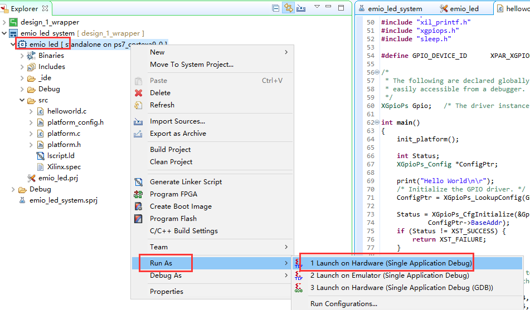530x310 pixels.
Task: Open New submenu in context menu
Action: 212,52
